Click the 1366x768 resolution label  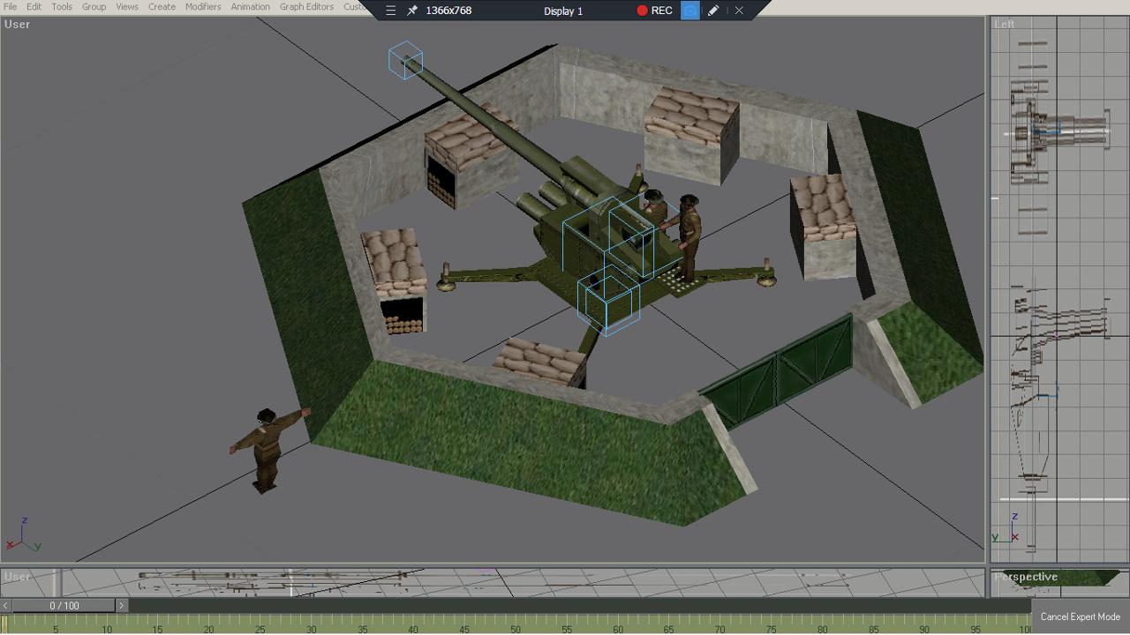[x=448, y=11]
